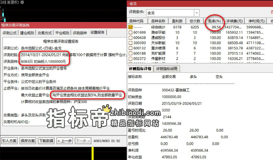This screenshot has height=160, width=273.
Task: Click the 多头 column label
Action: [x=193, y=77]
